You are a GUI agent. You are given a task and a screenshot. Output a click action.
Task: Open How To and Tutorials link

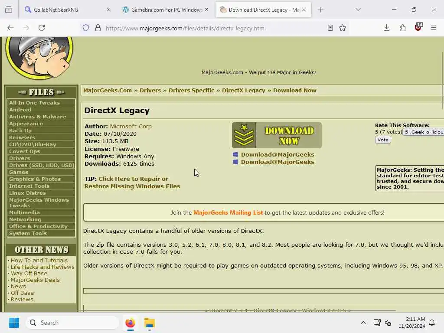tap(39, 260)
